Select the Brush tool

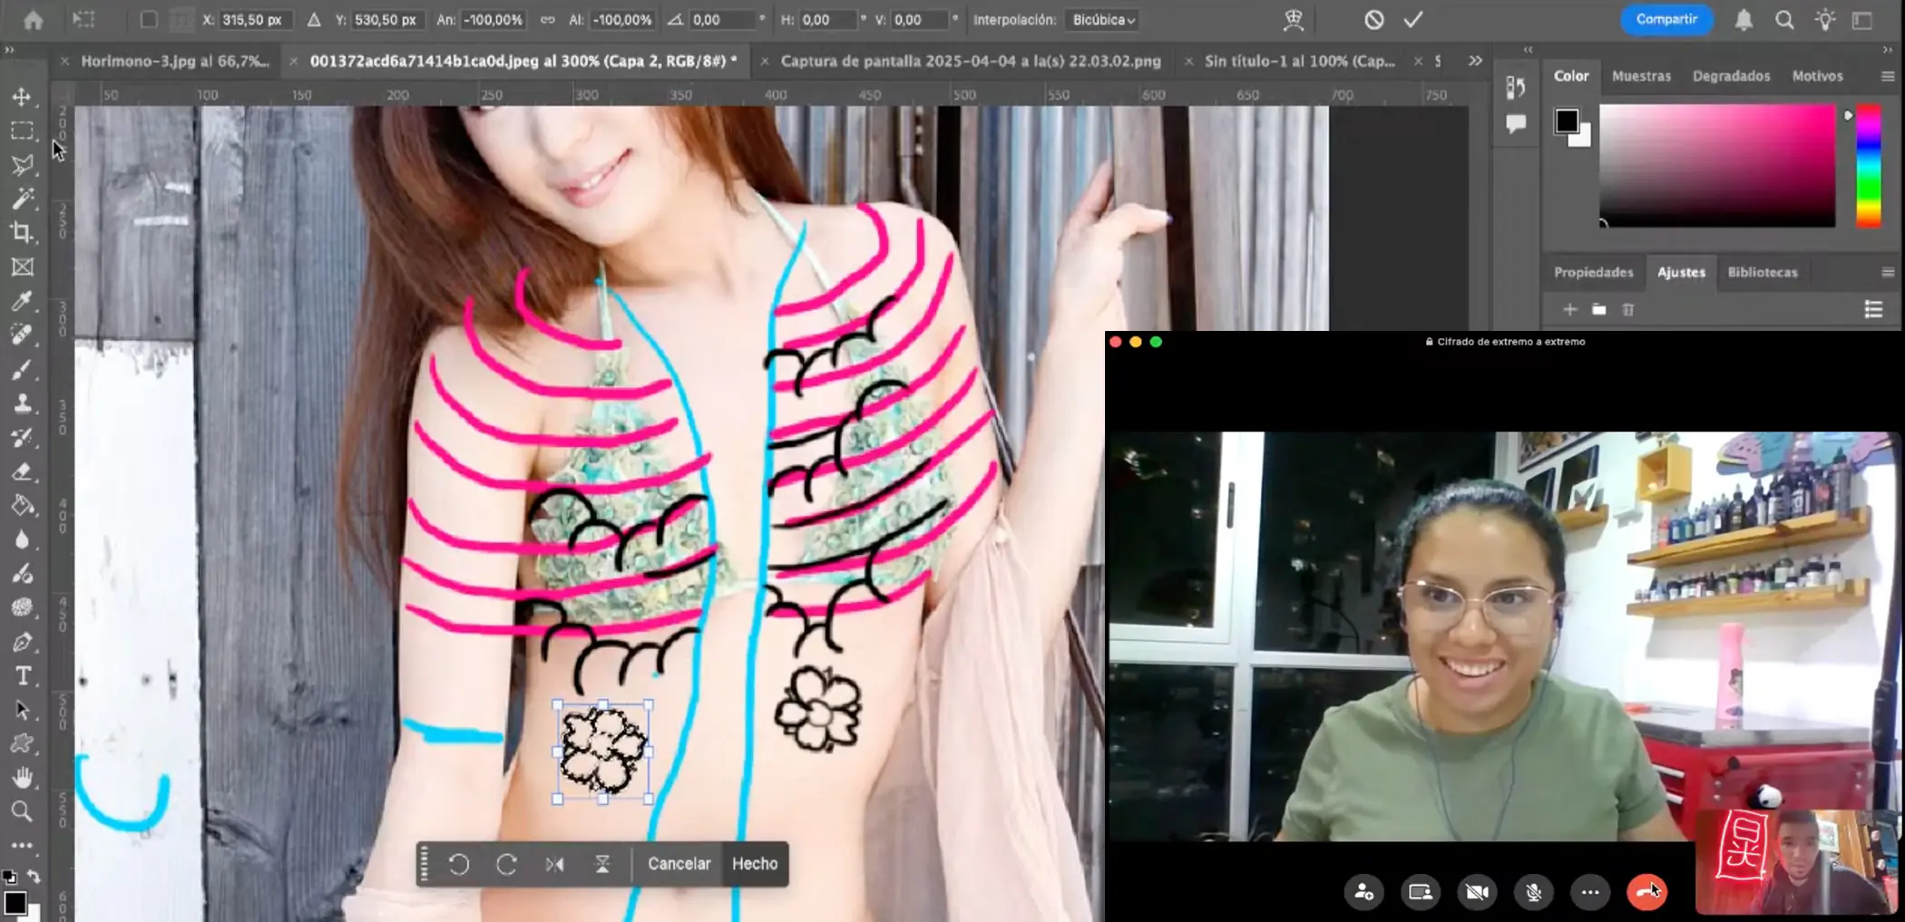pyautogui.click(x=22, y=370)
